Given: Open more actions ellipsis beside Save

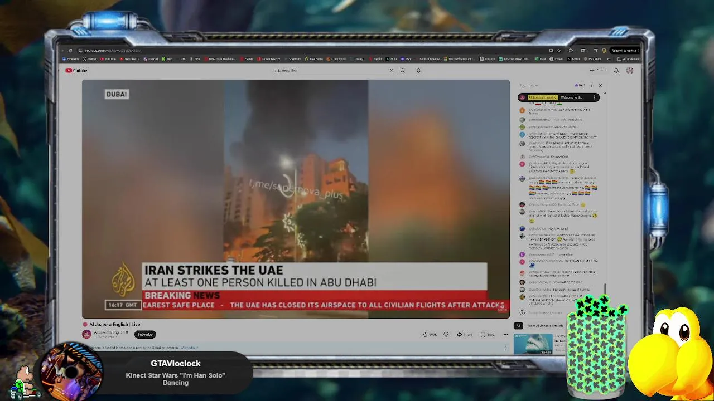Looking at the screenshot, I should coord(505,334).
